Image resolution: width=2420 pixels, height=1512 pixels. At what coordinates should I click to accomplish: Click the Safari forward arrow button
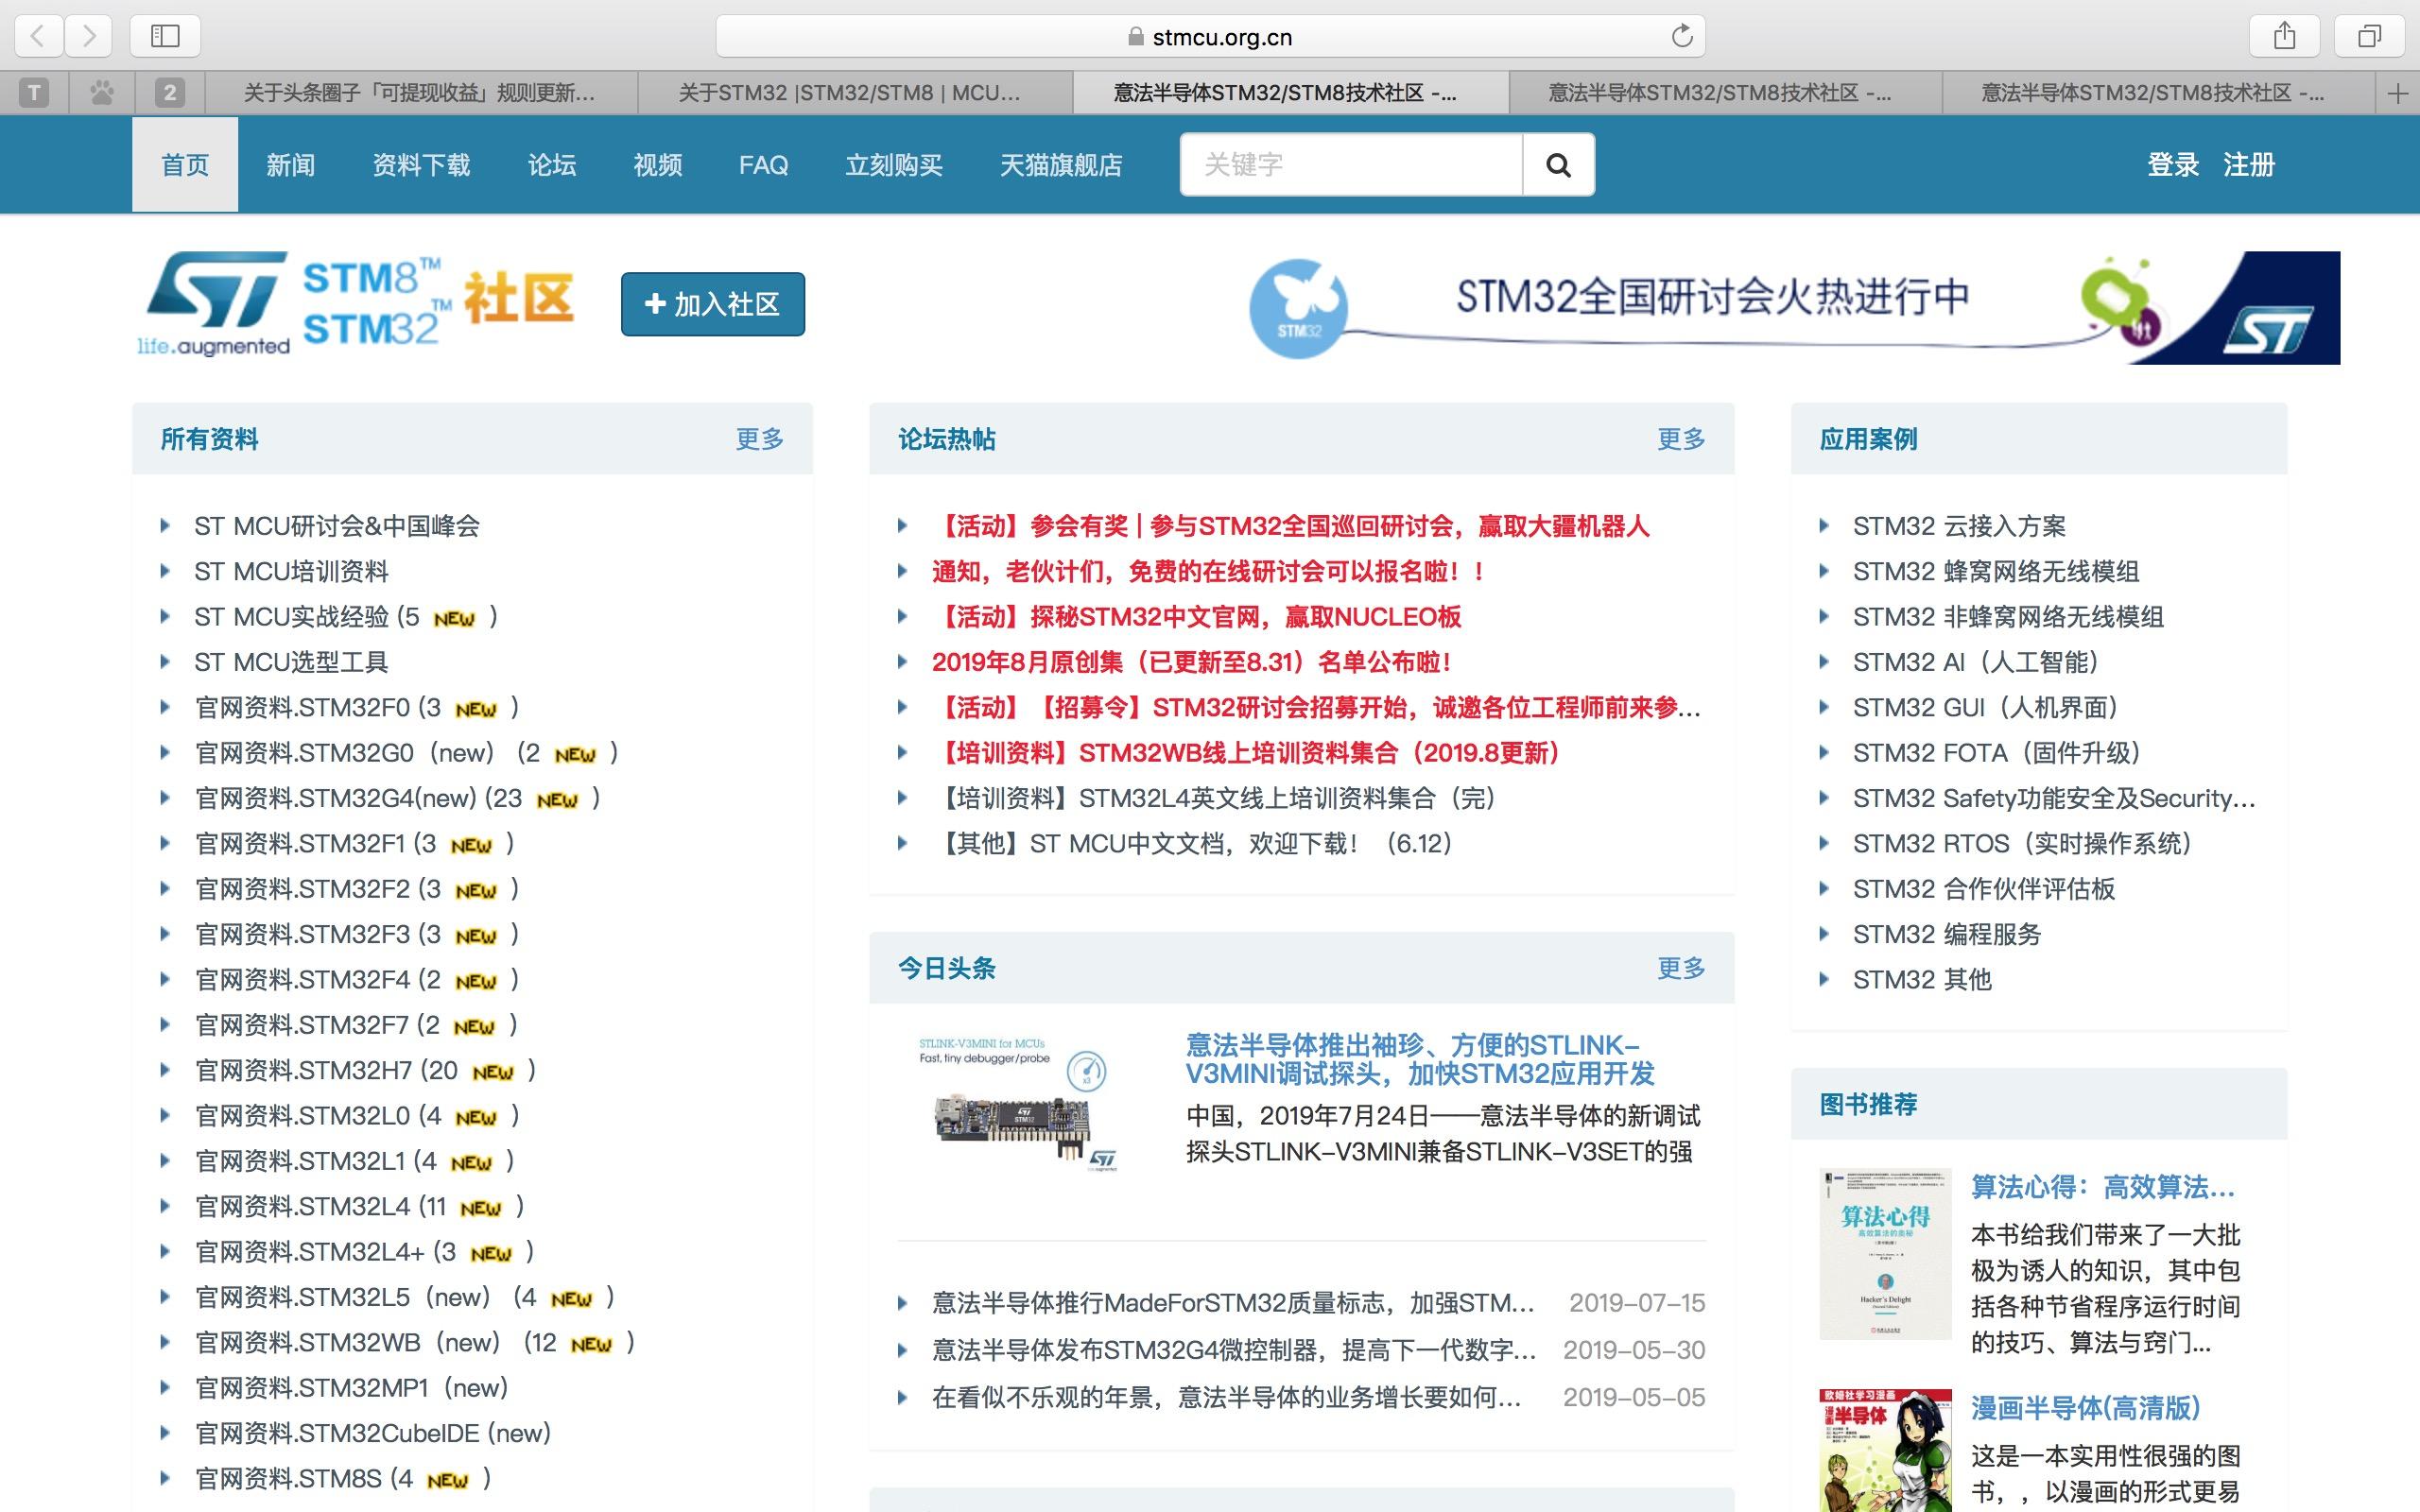(90, 36)
